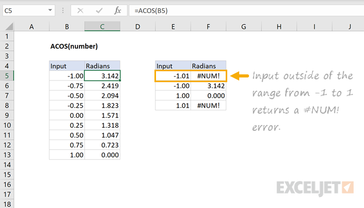Click the Name Box showing C5

tap(29, 11)
